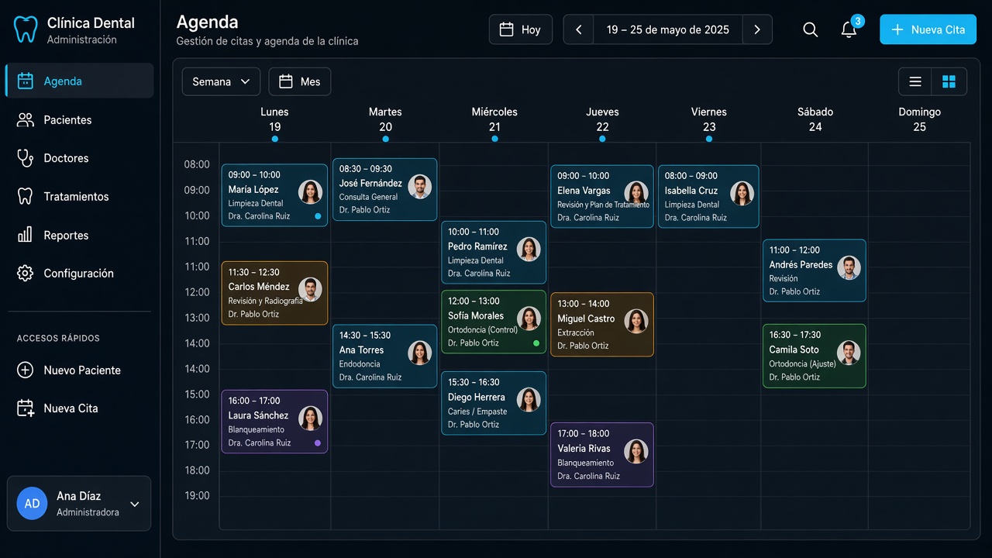This screenshot has height=558, width=992.
Task: Open the Pacientes section
Action: (80, 119)
